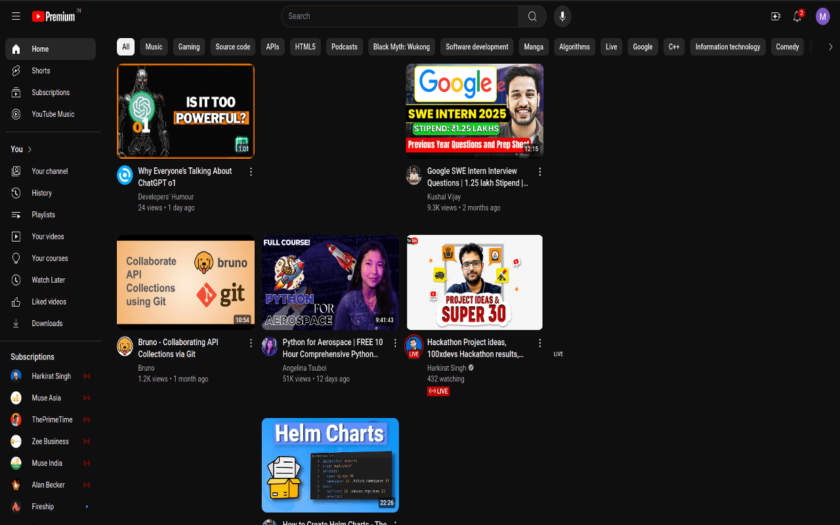
Task: Play the Helm Charts video thumbnail
Action: point(330,465)
